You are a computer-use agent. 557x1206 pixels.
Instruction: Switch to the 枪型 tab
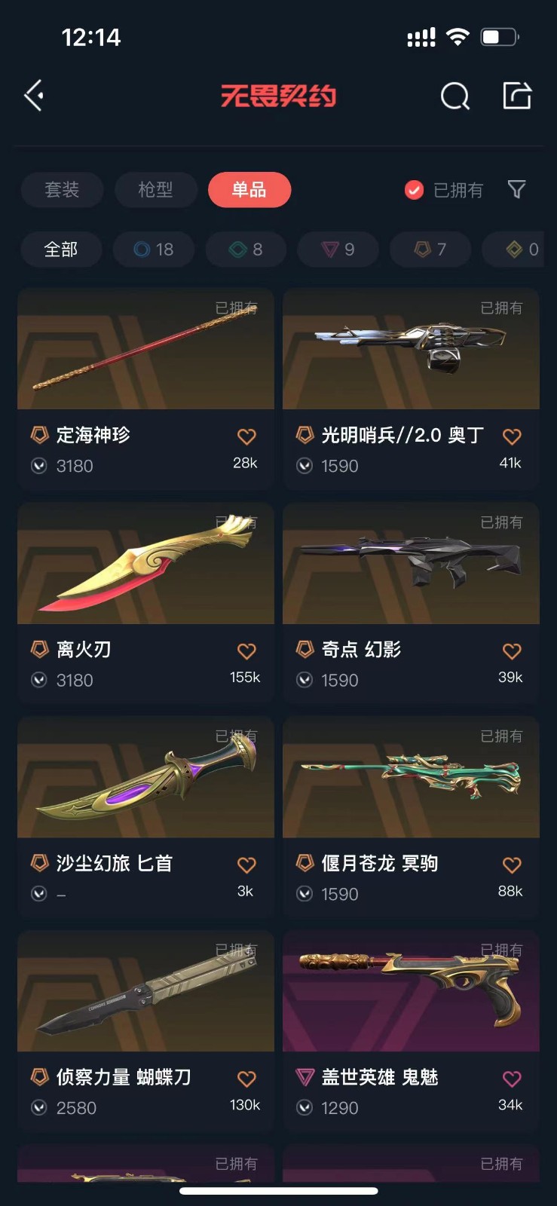tap(156, 189)
